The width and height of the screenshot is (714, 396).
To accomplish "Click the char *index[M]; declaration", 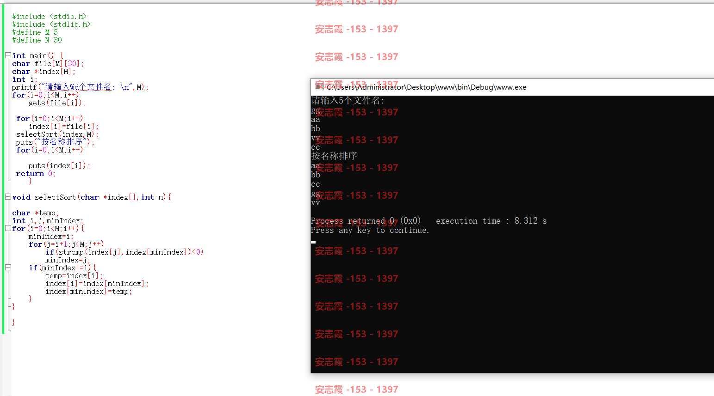I will (x=43, y=72).
